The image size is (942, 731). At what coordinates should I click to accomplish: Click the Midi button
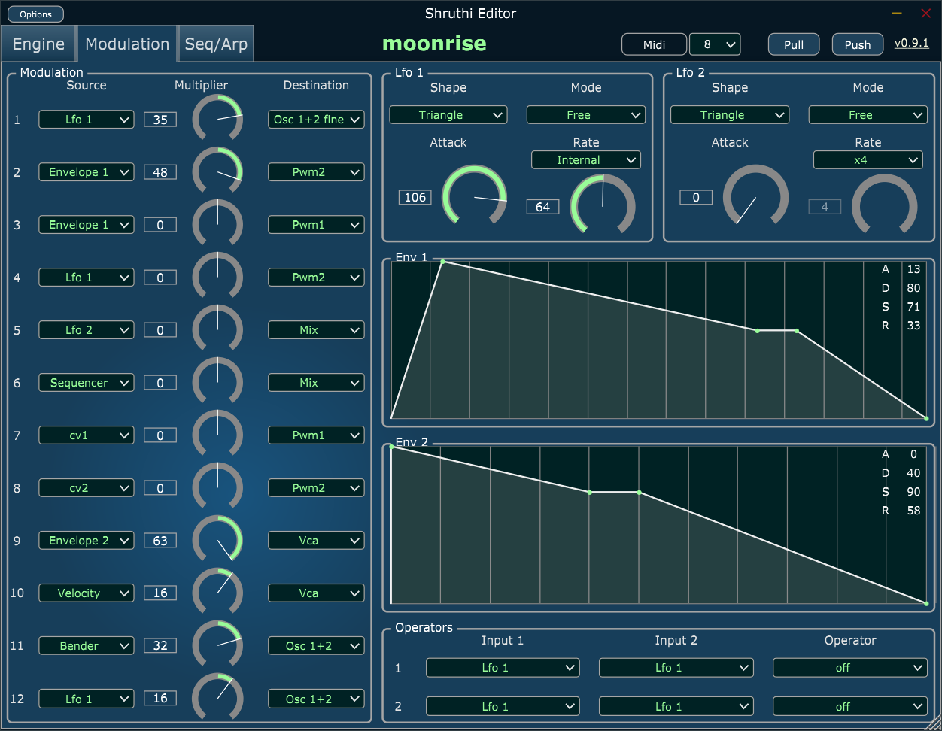(x=654, y=44)
